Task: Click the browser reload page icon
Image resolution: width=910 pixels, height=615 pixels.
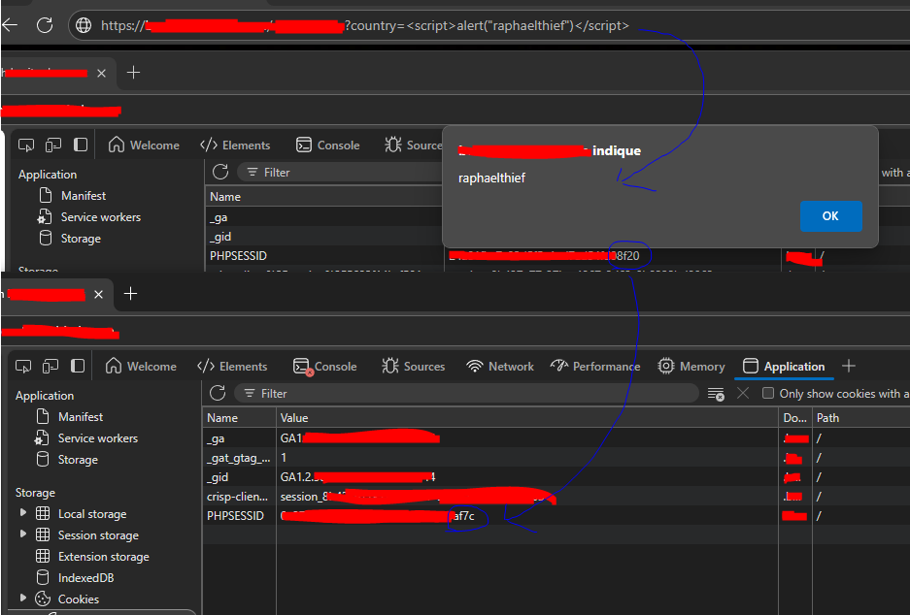Action: tap(45, 25)
